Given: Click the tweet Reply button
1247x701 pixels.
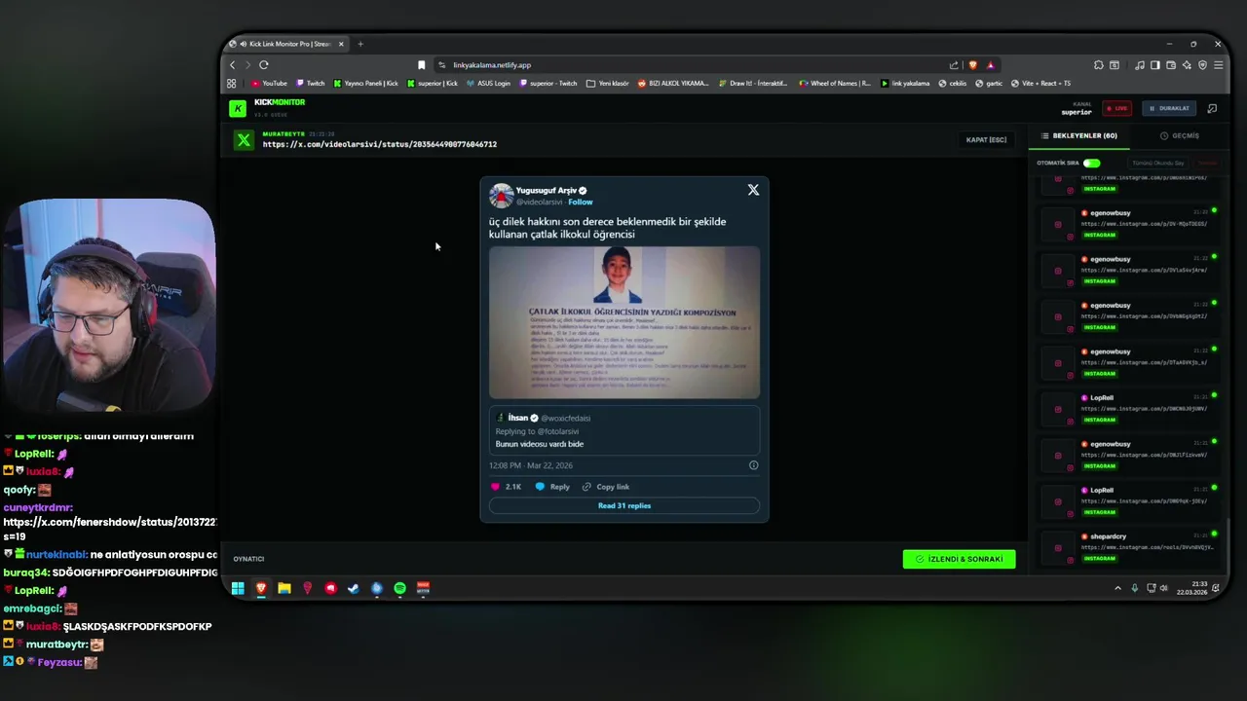Looking at the screenshot, I should coord(552,487).
